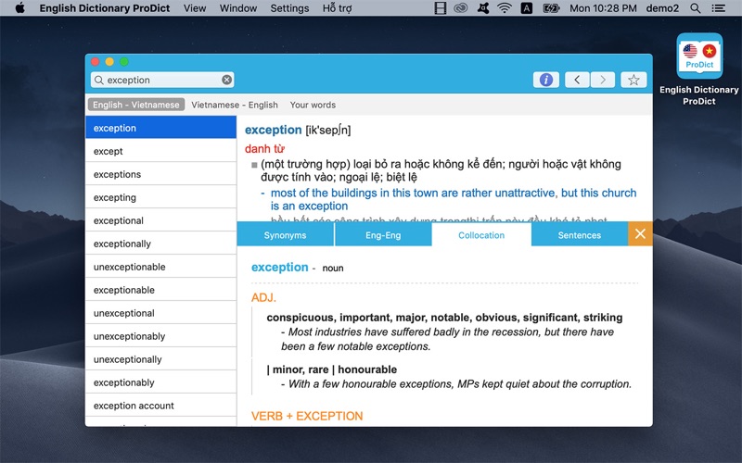Select 'excepting' in word list
This screenshot has height=463, width=742.
pyautogui.click(x=160, y=197)
